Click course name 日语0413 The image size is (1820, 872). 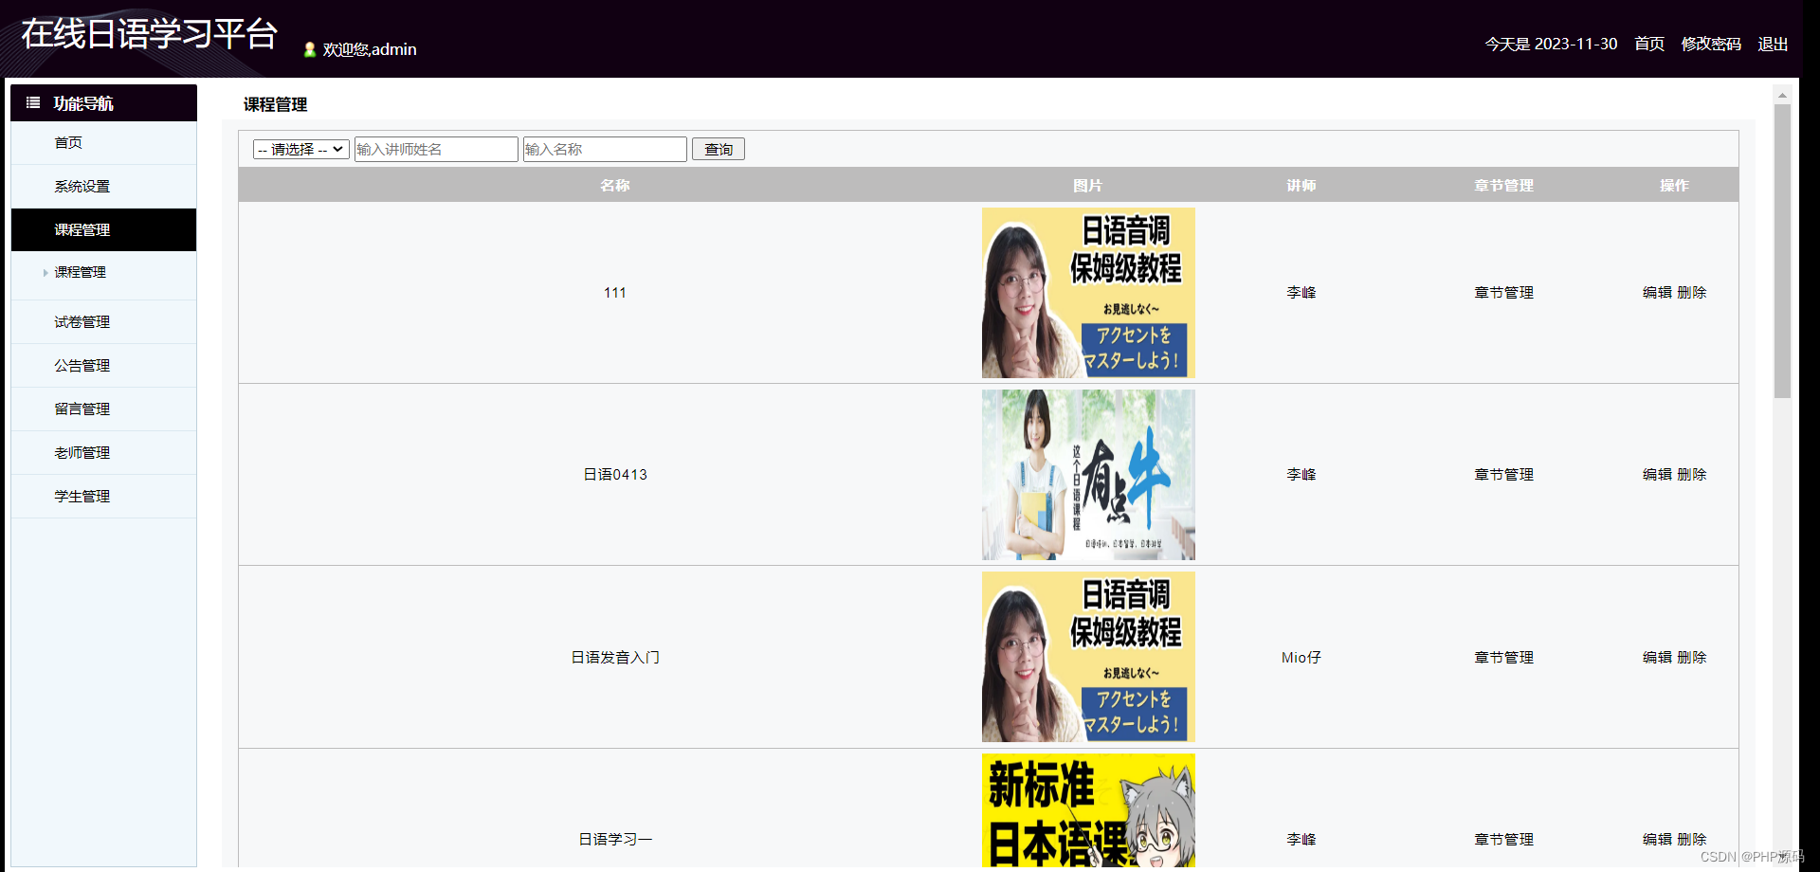click(615, 475)
